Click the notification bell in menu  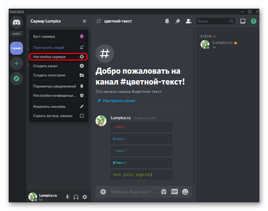coord(82,86)
